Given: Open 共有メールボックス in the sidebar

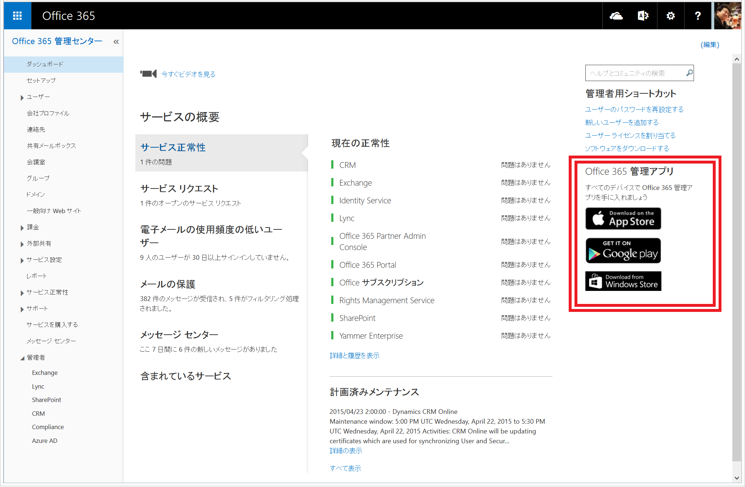Looking at the screenshot, I should 51,146.
